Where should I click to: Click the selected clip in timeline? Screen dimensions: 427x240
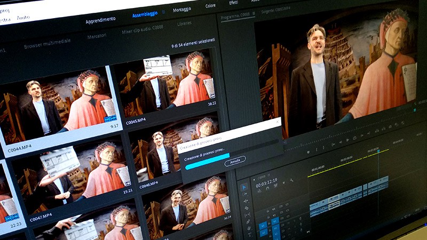(x=334, y=202)
